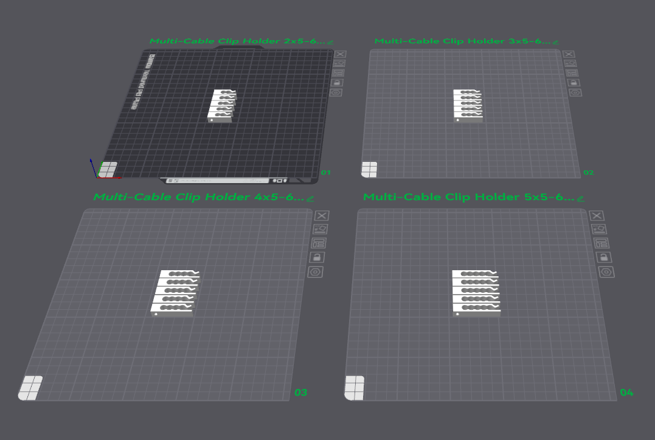Open plate 03 settings hexagon icon
Image resolution: width=655 pixels, height=440 pixels.
click(x=316, y=273)
